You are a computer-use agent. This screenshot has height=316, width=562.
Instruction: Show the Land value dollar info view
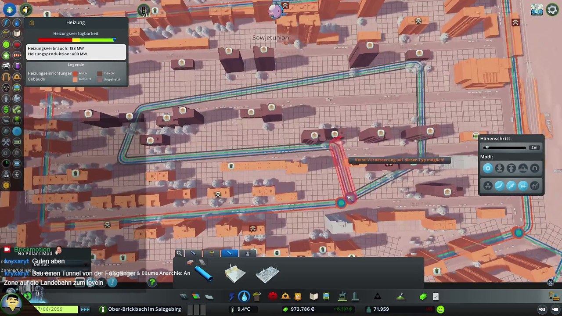tap(6, 109)
